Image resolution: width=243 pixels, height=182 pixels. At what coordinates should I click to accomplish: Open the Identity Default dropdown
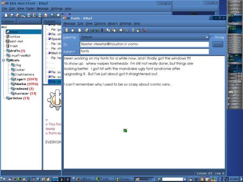144,37
